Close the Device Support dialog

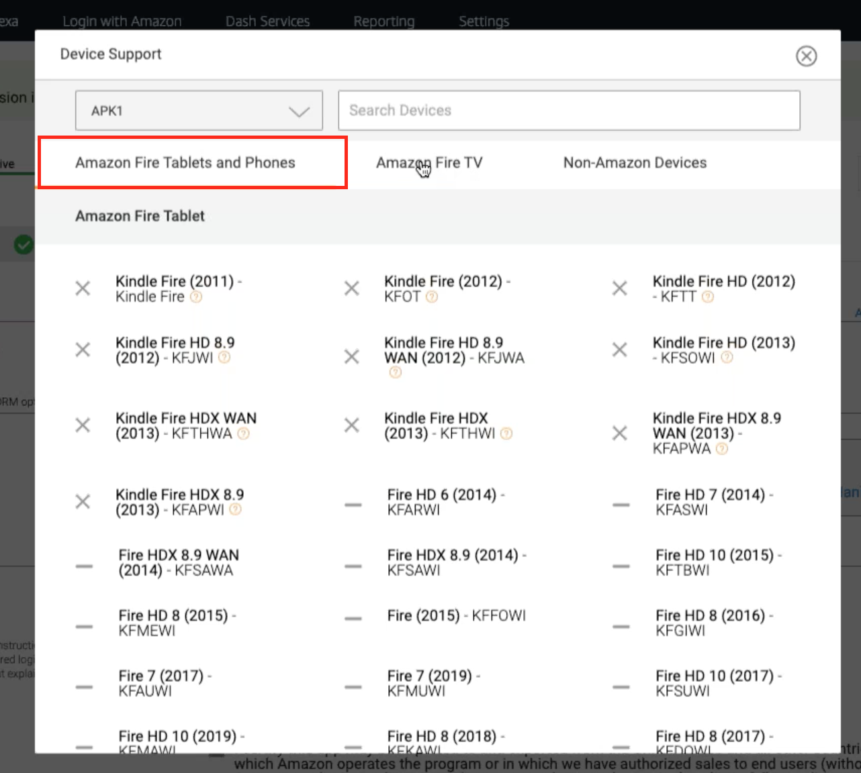tap(806, 56)
